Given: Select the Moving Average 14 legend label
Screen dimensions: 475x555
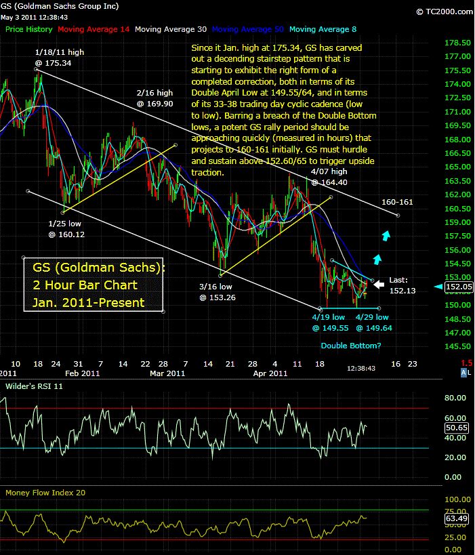Looking at the screenshot, I should click(x=94, y=29).
